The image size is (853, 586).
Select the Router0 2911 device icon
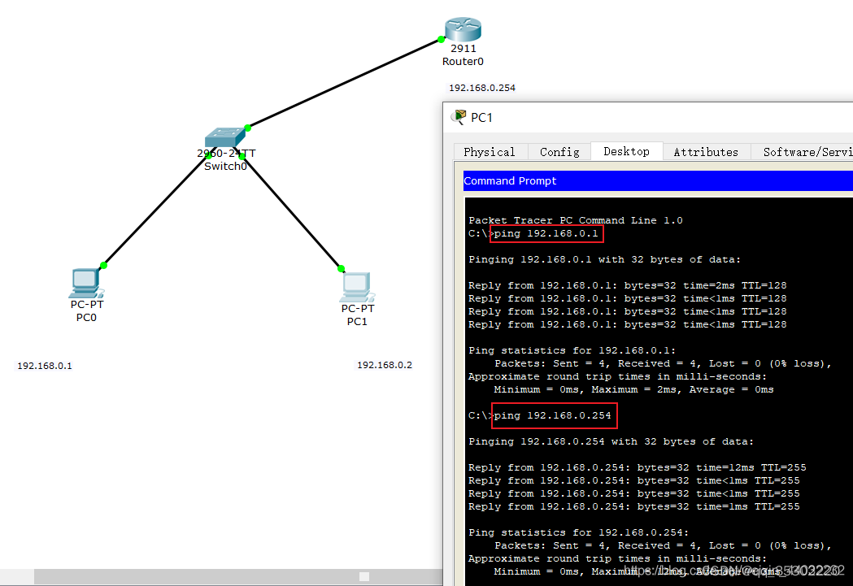[463, 29]
